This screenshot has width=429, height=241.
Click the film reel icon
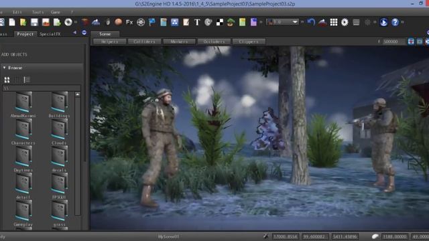141,22
